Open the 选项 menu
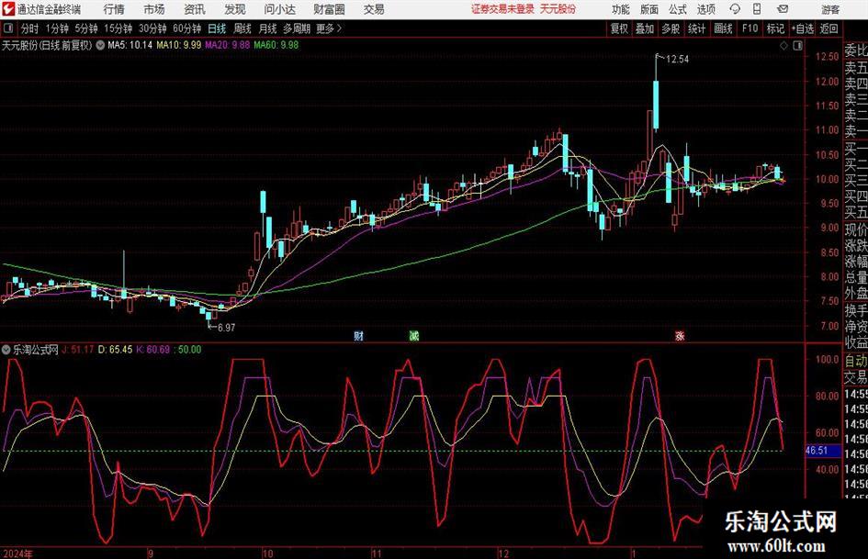Image resolution: width=868 pixels, height=559 pixels. 705,9
